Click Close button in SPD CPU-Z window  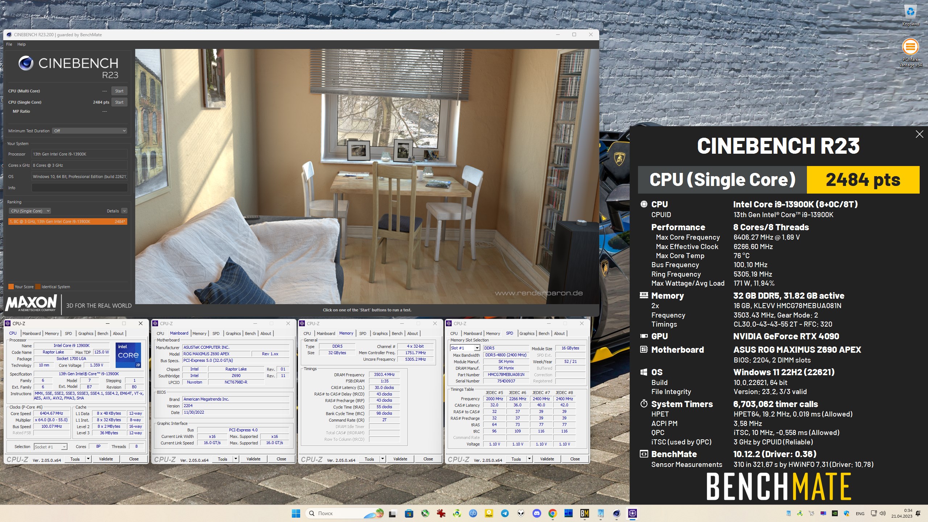click(575, 459)
